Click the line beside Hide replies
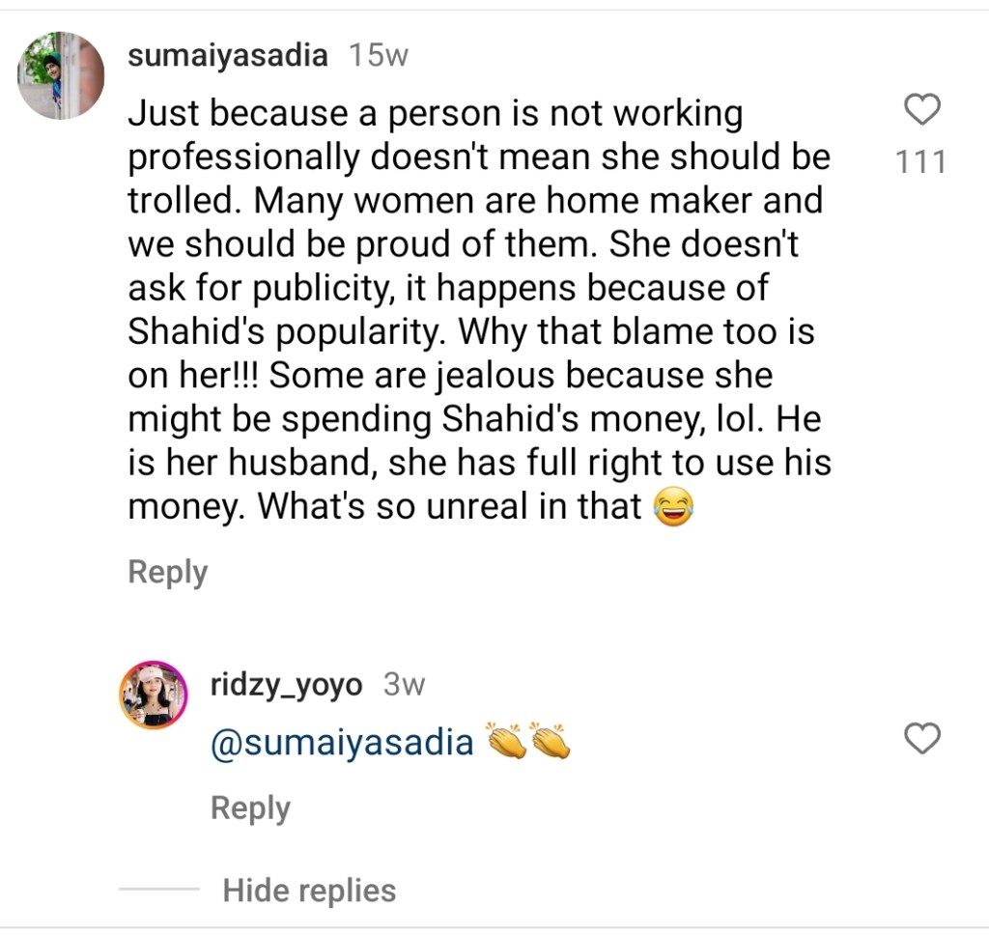 point(159,890)
